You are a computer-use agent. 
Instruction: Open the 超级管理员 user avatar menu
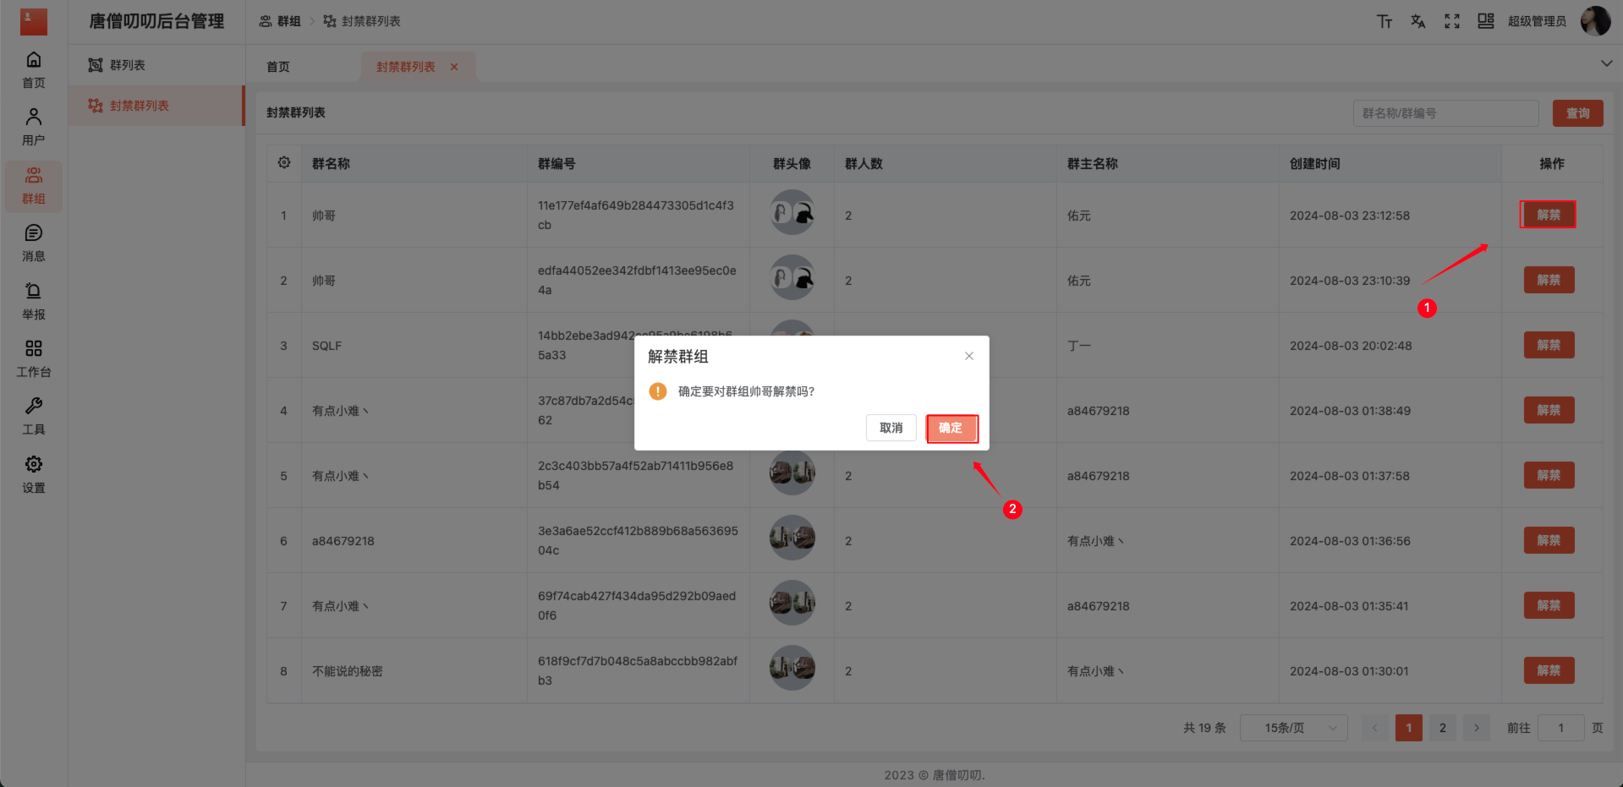click(x=1595, y=21)
